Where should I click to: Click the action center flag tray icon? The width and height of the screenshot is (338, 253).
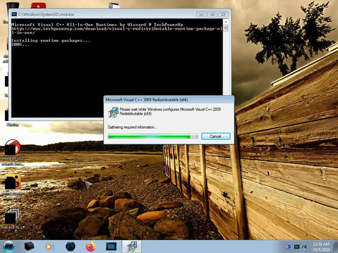[x=288, y=247]
